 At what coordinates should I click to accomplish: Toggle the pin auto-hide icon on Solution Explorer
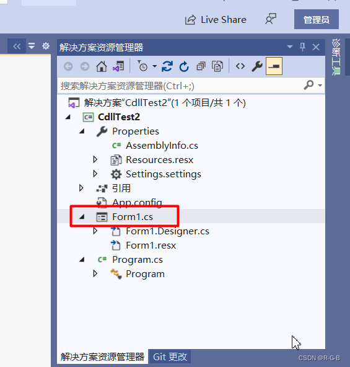[302, 47]
